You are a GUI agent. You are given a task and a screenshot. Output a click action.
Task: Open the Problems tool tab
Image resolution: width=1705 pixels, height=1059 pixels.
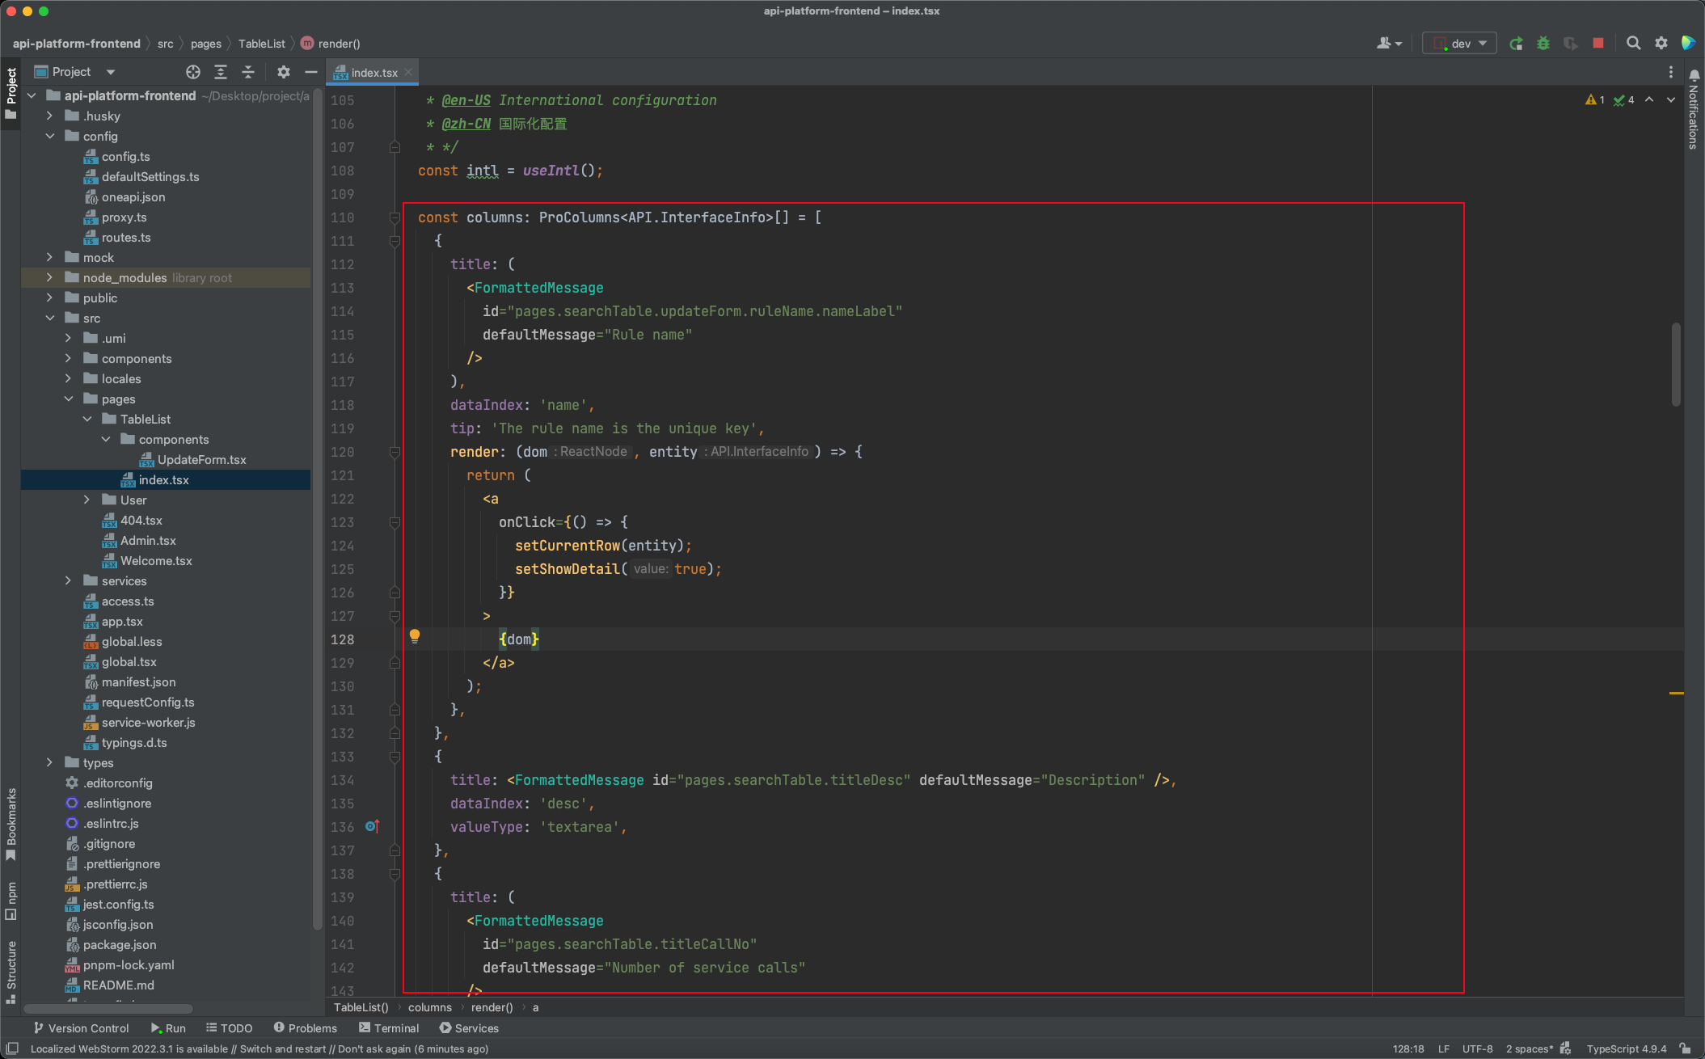coord(305,1028)
